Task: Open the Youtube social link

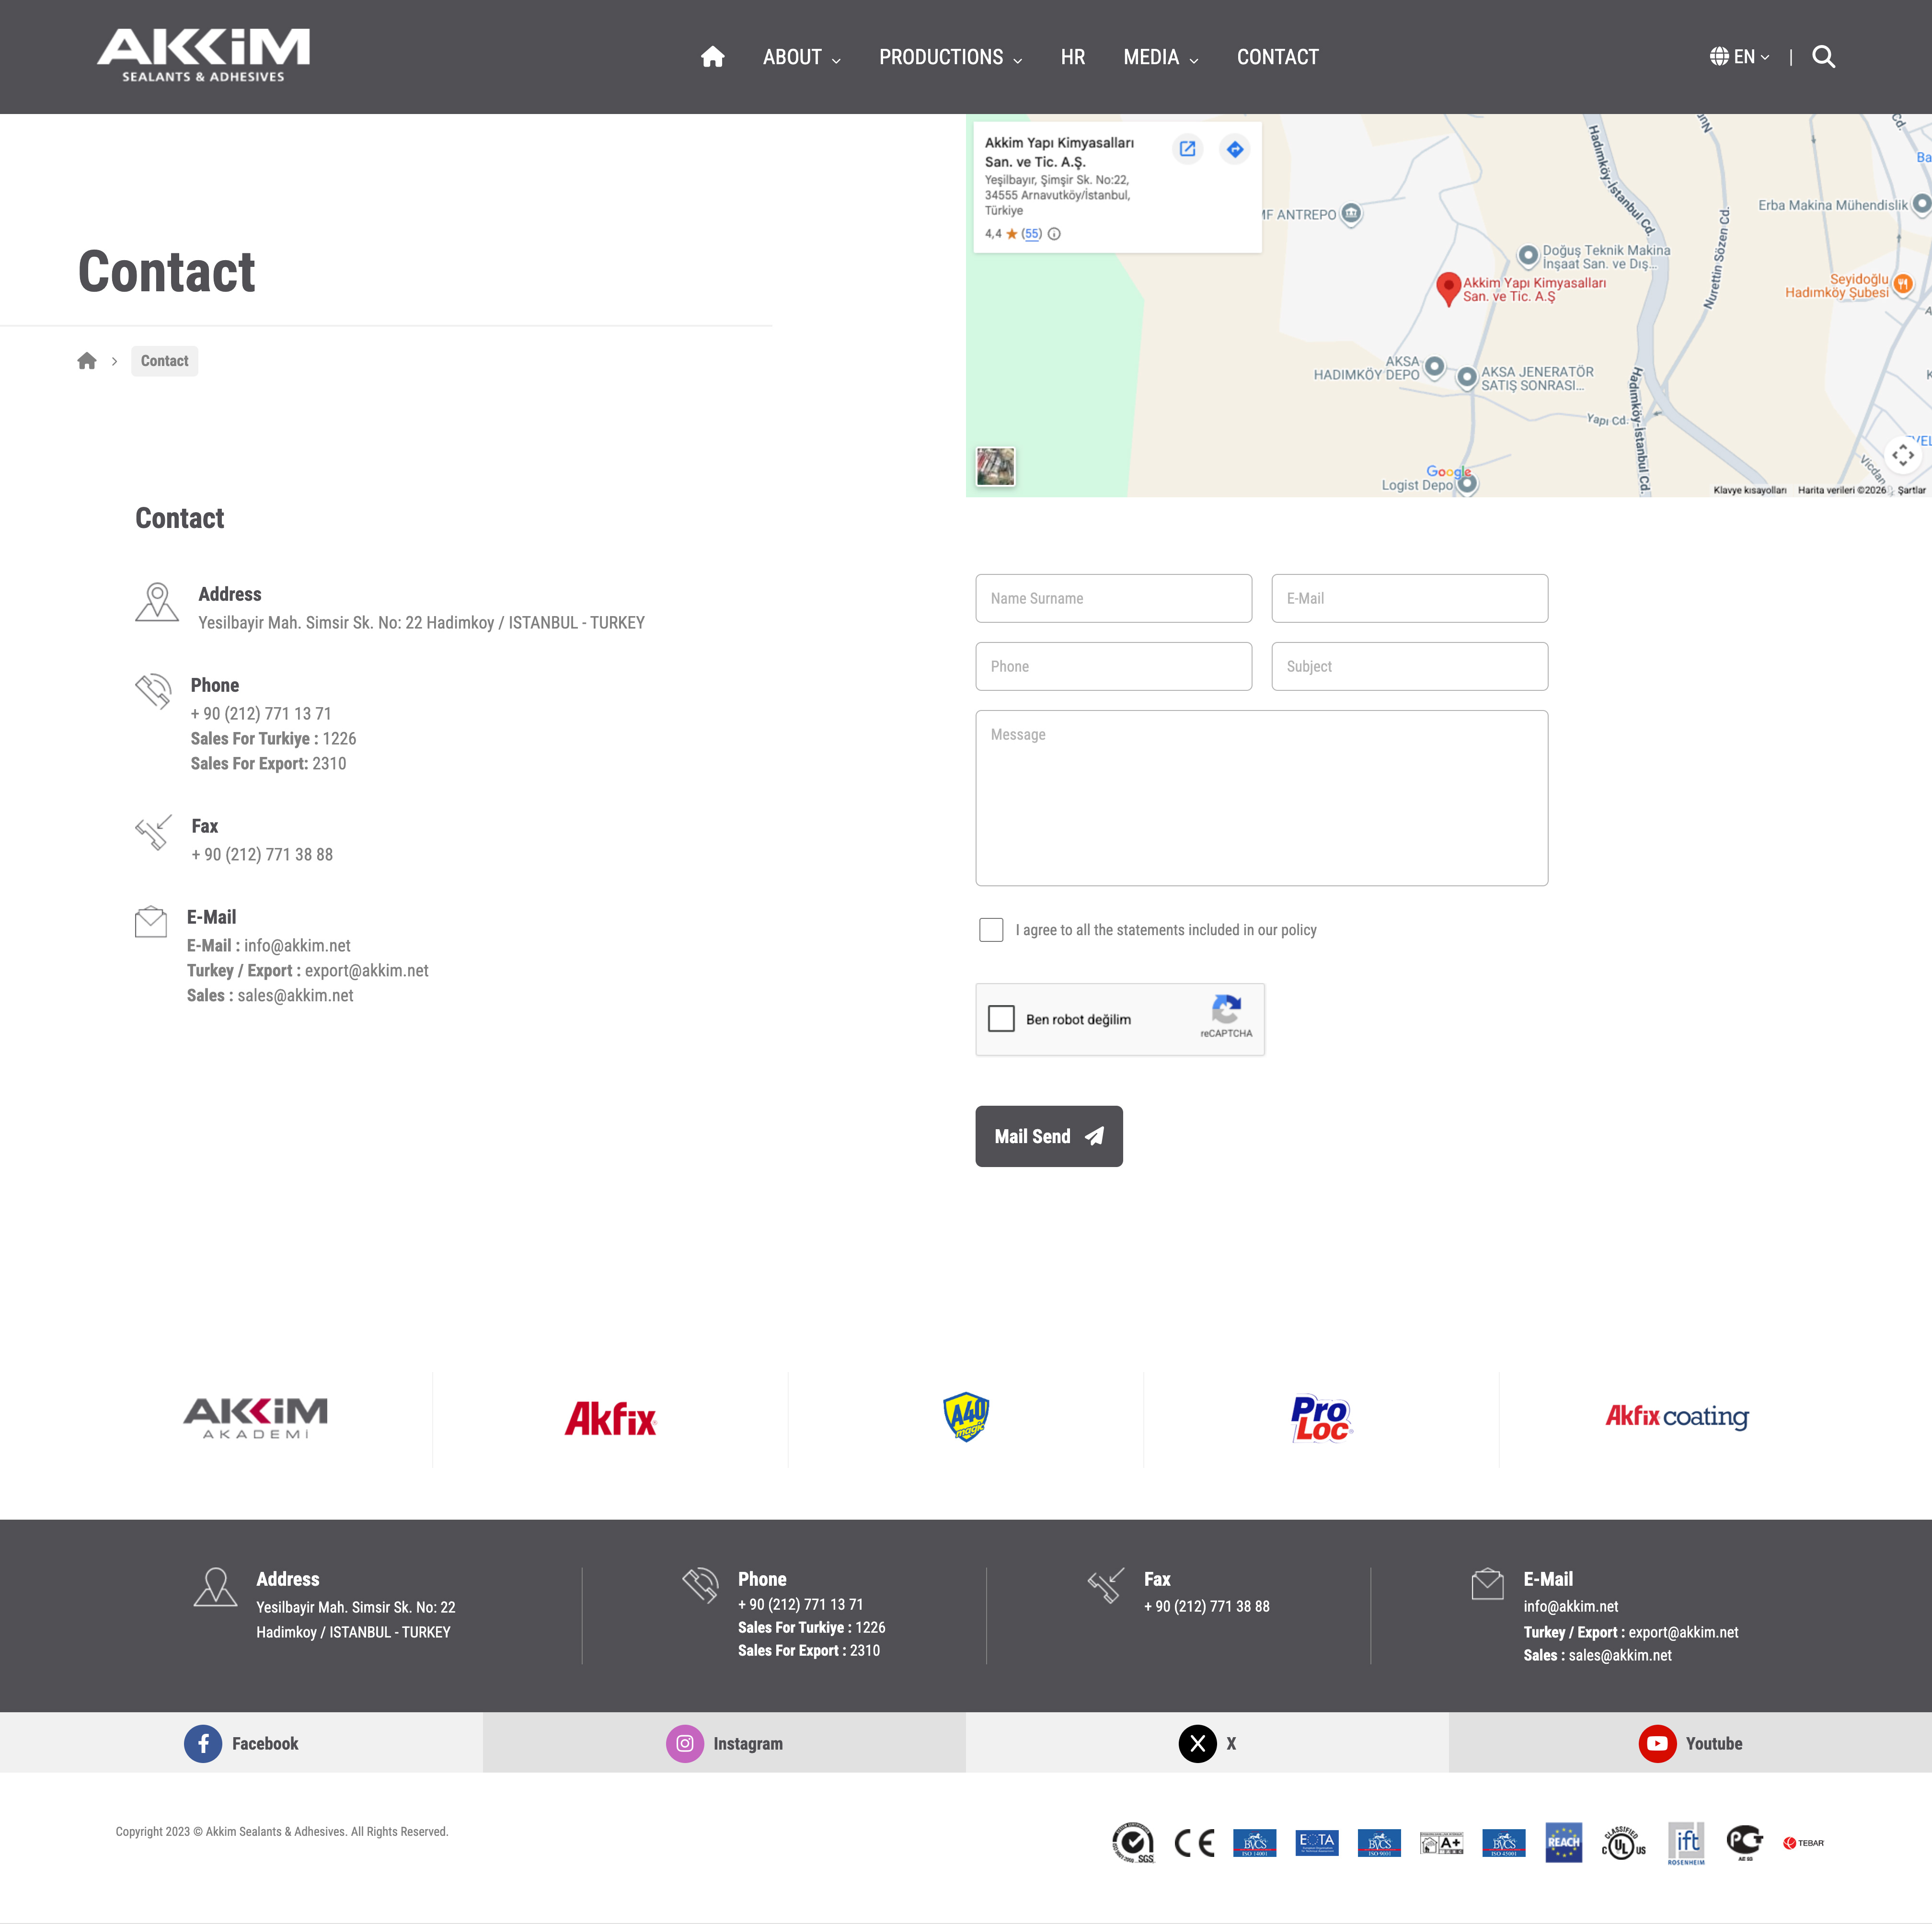Action: coord(1690,1743)
